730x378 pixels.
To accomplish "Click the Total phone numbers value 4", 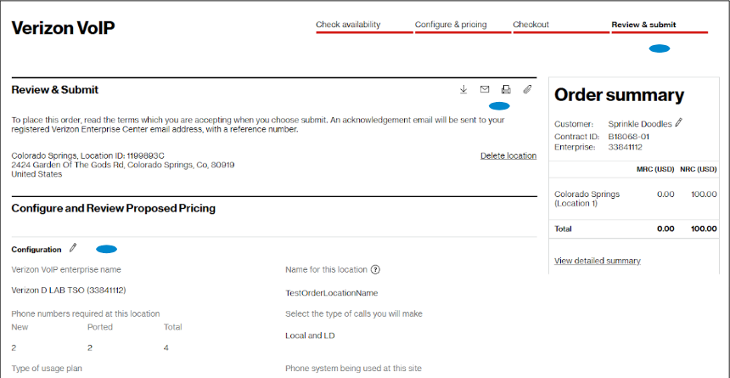I will tap(166, 348).
